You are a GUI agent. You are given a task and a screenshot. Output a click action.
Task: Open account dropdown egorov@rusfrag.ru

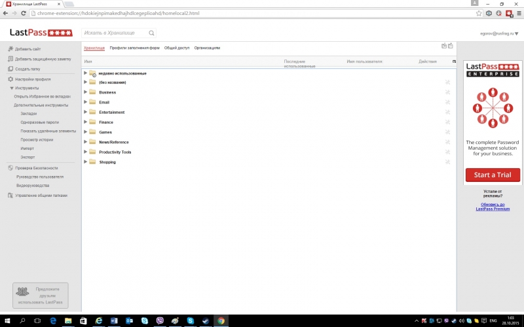499,33
